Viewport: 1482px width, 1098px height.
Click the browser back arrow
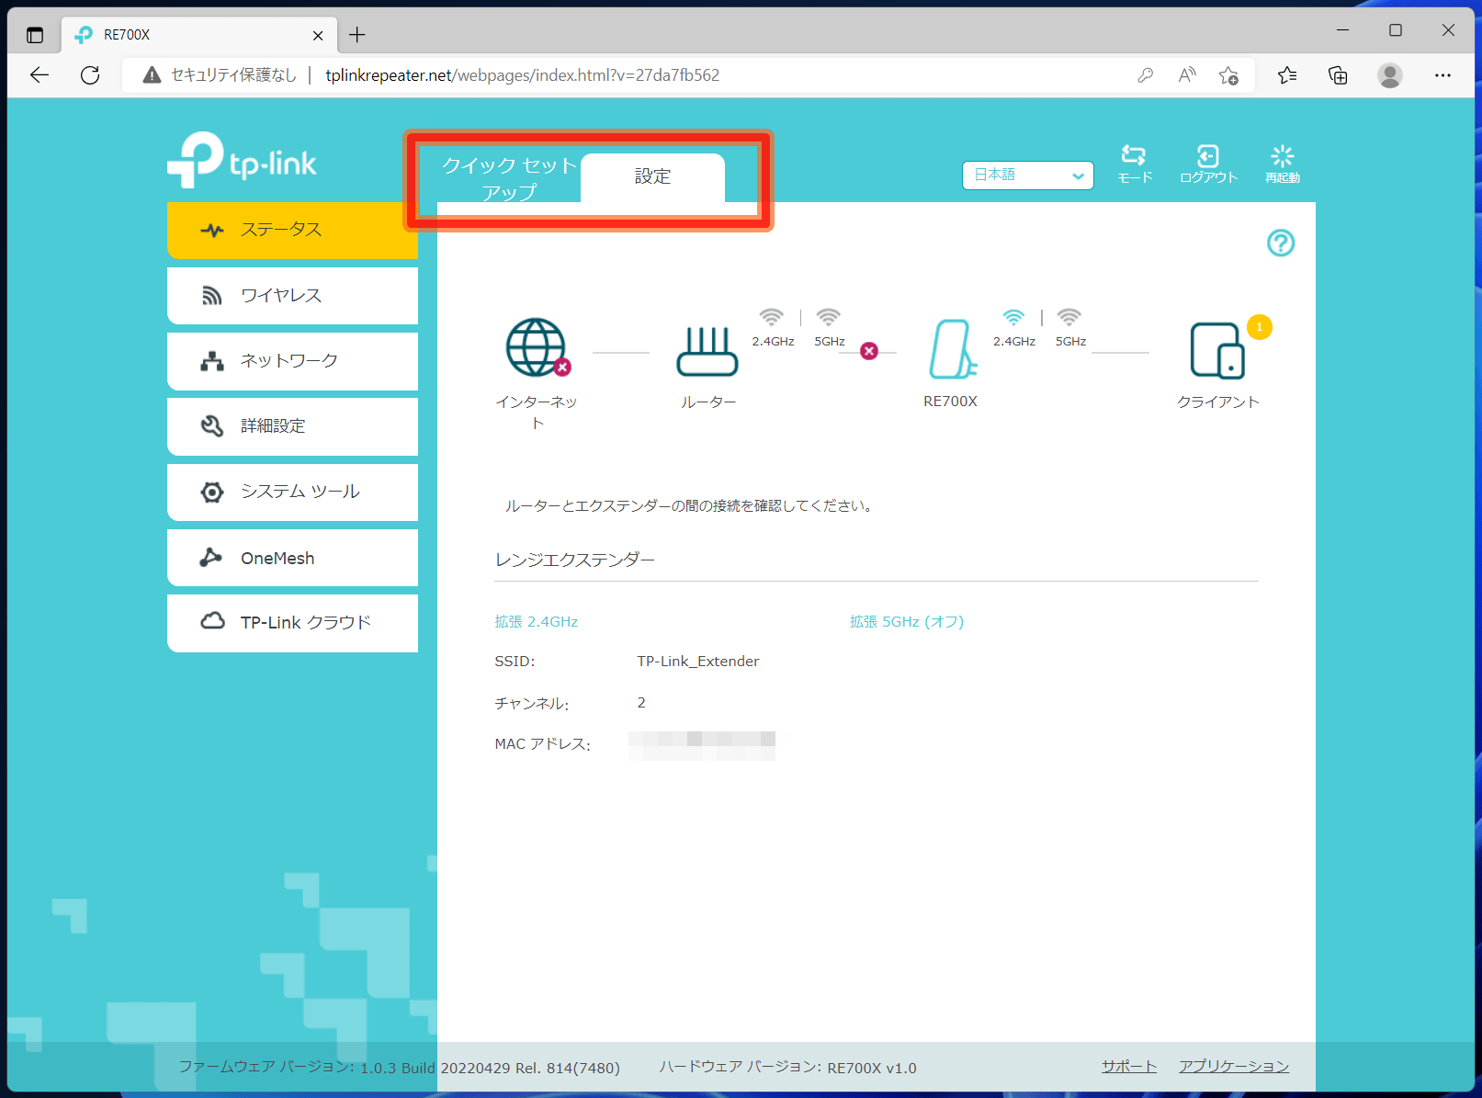(40, 75)
